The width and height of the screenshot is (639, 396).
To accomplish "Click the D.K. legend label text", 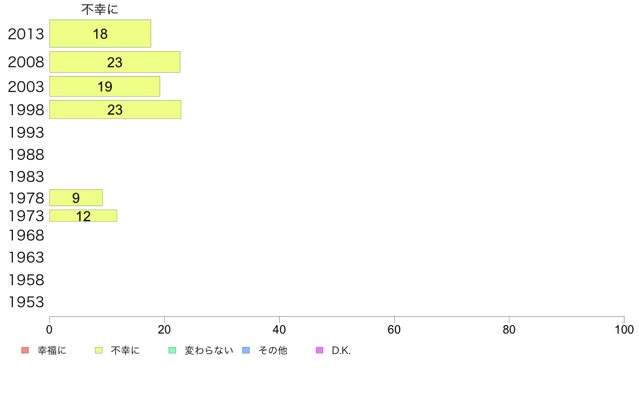I will pos(341,350).
